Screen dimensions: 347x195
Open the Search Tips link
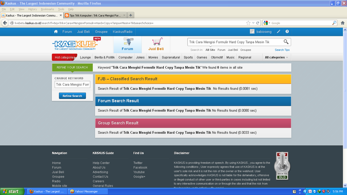(x=282, y=50)
